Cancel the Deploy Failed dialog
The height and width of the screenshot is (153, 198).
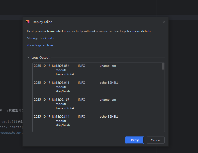(155, 140)
